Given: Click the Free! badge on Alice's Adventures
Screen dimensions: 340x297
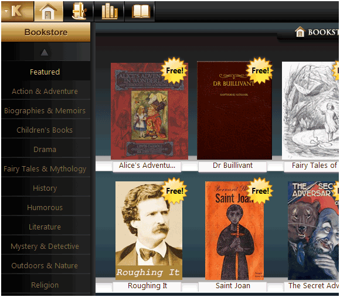Looking at the screenshot, I should (174, 71).
